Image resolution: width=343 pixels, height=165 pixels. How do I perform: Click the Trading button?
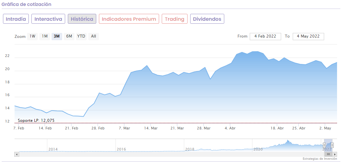click(x=175, y=19)
